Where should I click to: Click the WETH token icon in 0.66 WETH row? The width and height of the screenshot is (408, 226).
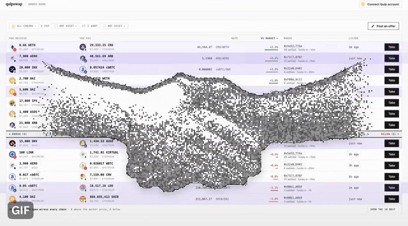(x=13, y=47)
